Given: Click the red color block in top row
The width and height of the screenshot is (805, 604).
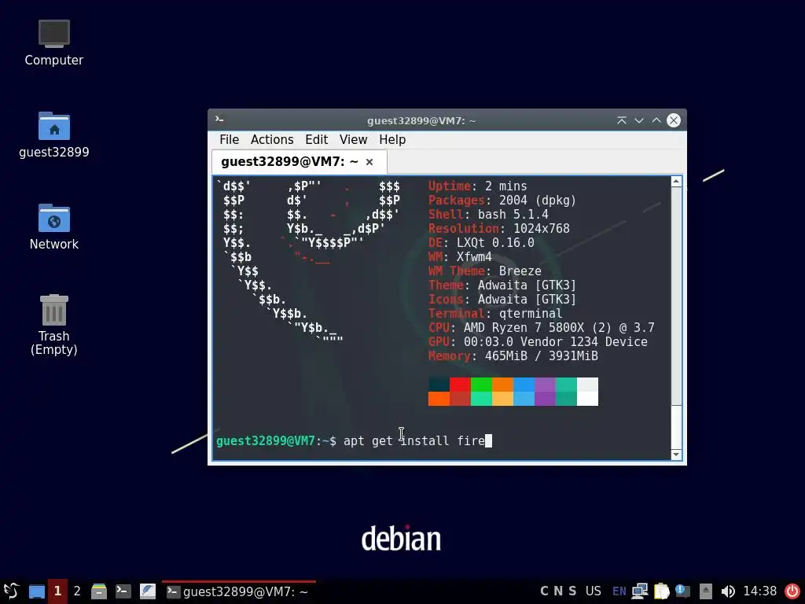Looking at the screenshot, I should click(460, 385).
